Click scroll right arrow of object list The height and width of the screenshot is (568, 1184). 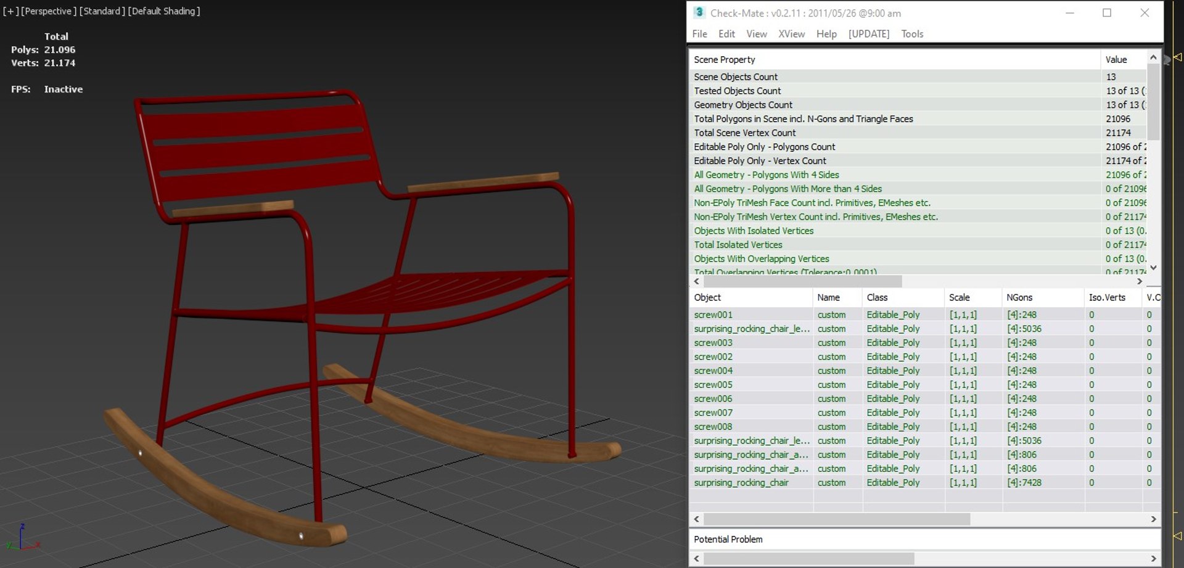click(1153, 519)
